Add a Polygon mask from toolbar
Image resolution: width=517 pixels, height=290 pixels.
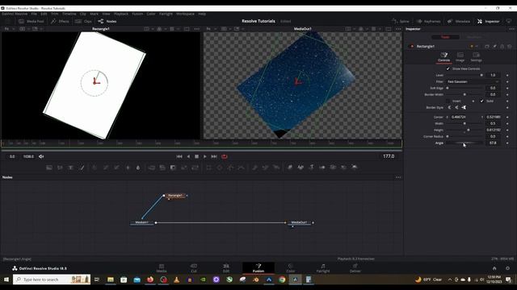point(230,168)
